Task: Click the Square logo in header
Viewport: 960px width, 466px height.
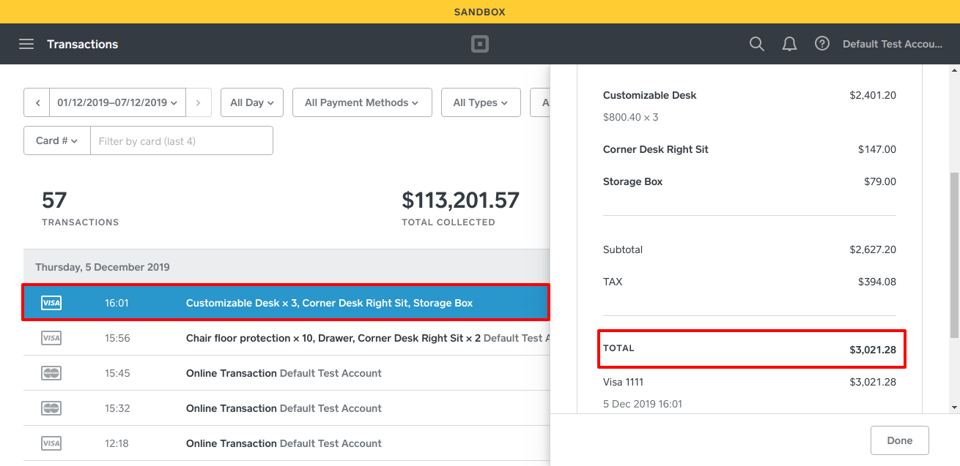Action: point(479,44)
